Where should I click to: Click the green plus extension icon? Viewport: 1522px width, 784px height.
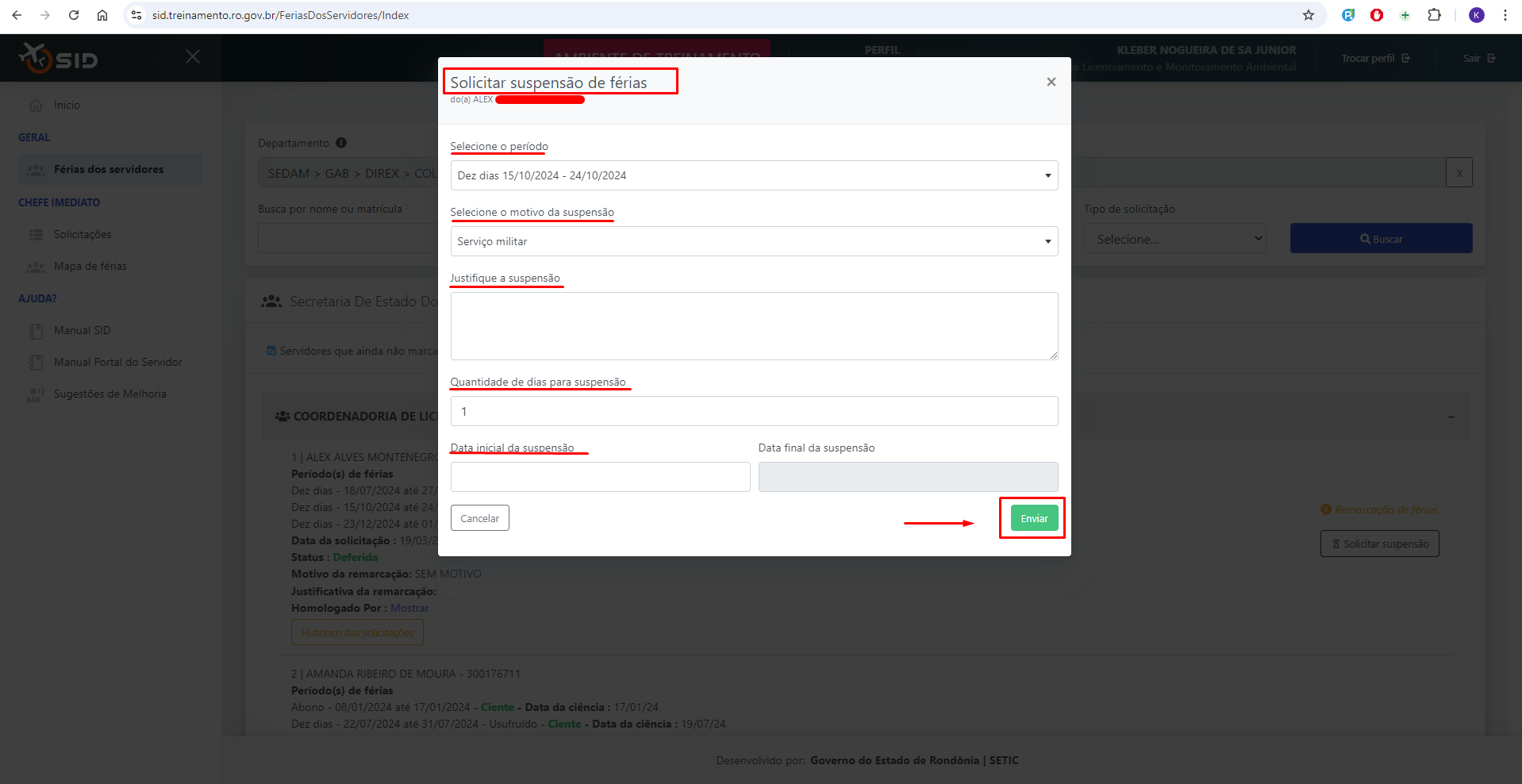click(x=1405, y=15)
